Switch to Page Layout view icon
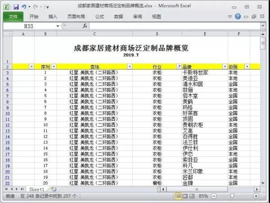Image resolution: width=270 pixels, height=203 pixels. coord(185,196)
